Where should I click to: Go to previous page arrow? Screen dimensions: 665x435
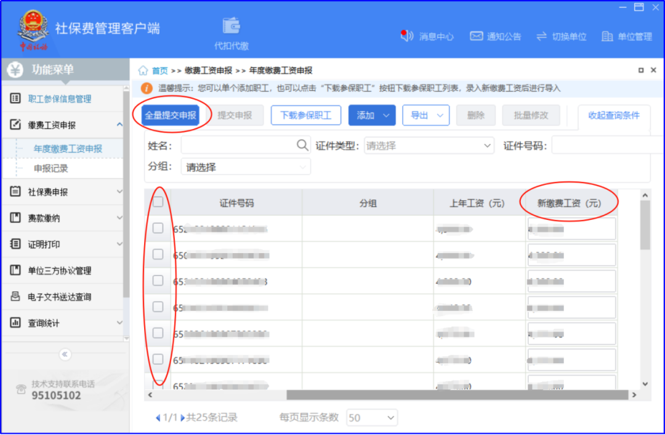coord(158,418)
